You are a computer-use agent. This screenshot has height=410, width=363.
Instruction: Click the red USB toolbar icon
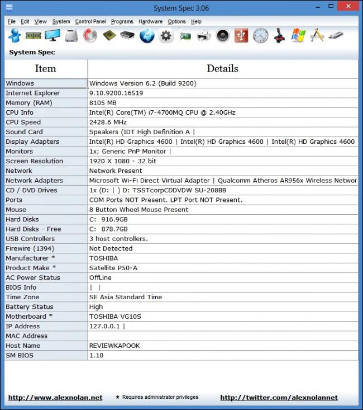pos(241,35)
